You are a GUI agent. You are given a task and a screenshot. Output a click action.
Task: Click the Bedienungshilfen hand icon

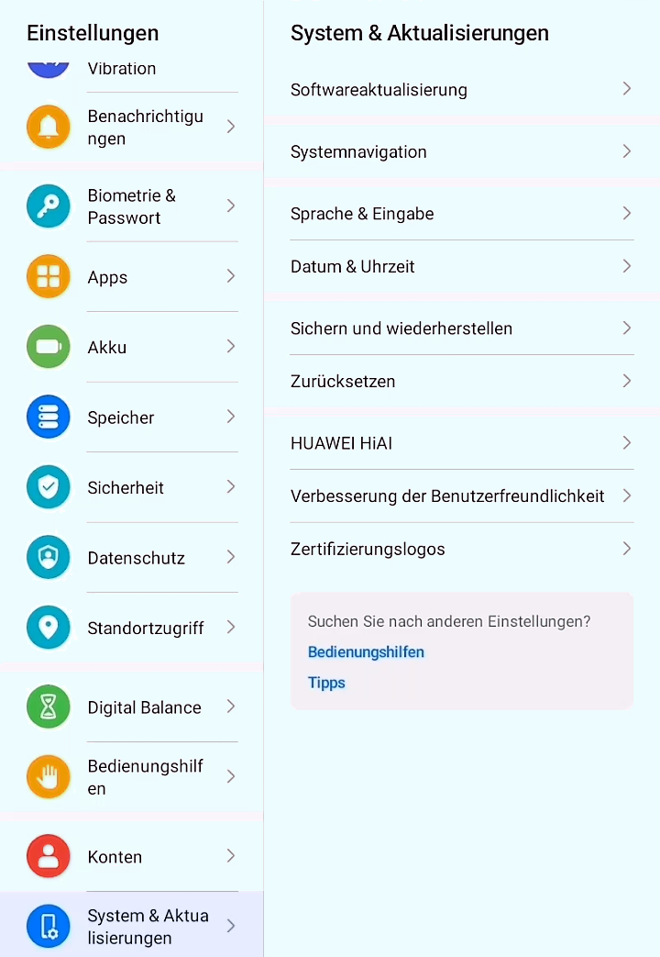click(49, 777)
